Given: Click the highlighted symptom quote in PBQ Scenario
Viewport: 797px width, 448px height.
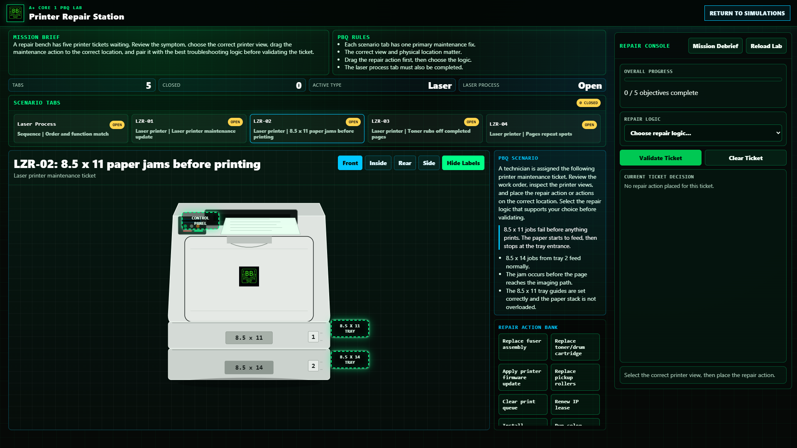Looking at the screenshot, I should pyautogui.click(x=550, y=238).
